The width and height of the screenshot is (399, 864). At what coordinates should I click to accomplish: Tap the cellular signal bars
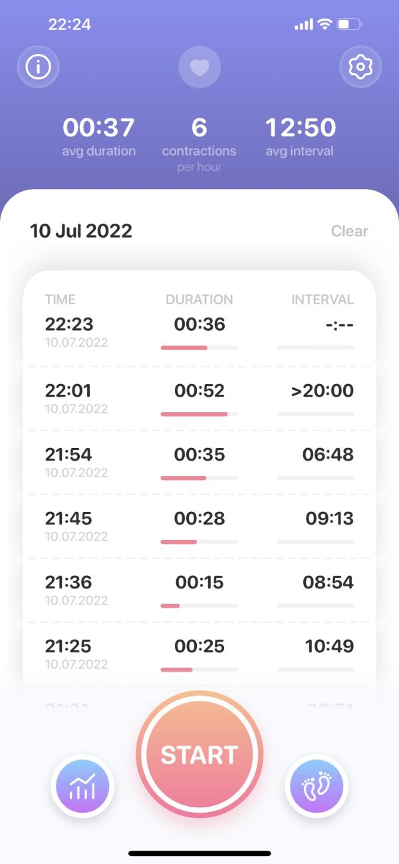303,25
